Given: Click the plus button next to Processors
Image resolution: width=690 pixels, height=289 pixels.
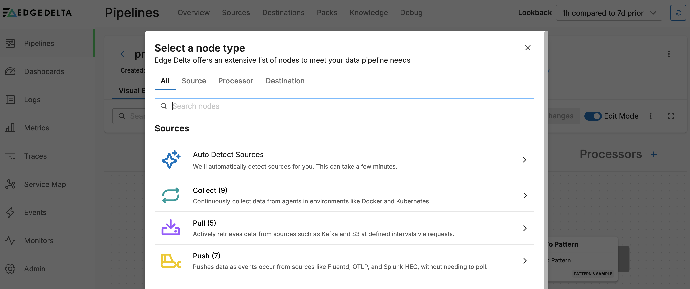Looking at the screenshot, I should click(x=654, y=154).
